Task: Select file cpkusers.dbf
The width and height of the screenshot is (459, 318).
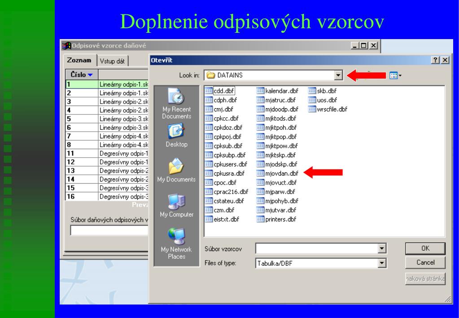Action: [226, 164]
